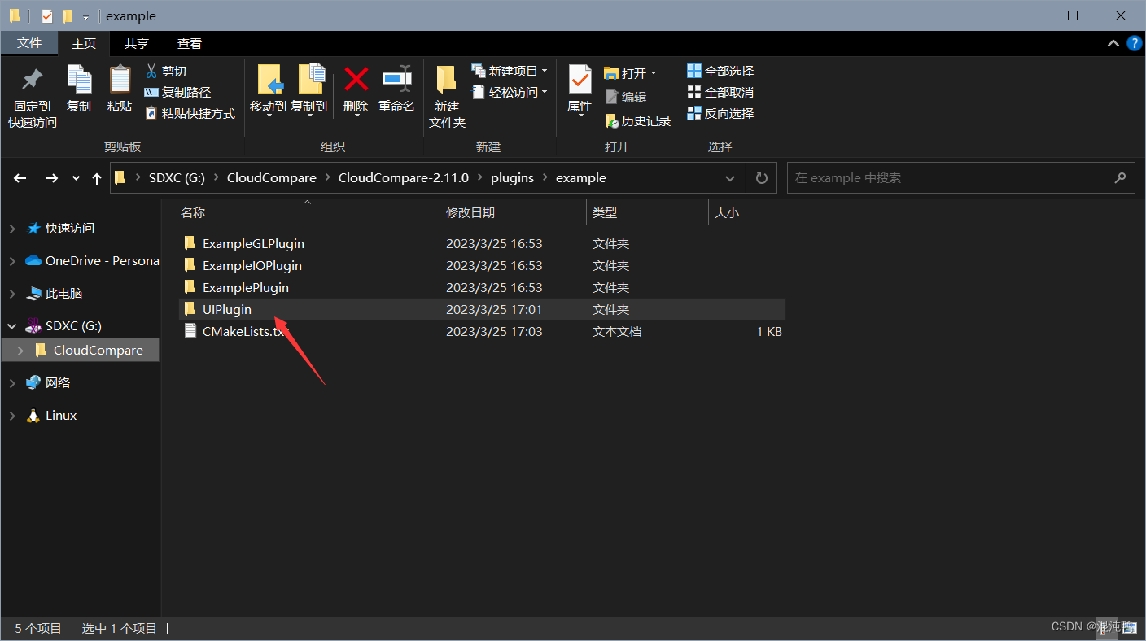The image size is (1146, 641).
Task: Select the ExampleIOPlugin folder
Action: pyautogui.click(x=482, y=265)
